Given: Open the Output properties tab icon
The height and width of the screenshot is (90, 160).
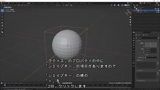Looking at the screenshot, I should pos(133,40).
